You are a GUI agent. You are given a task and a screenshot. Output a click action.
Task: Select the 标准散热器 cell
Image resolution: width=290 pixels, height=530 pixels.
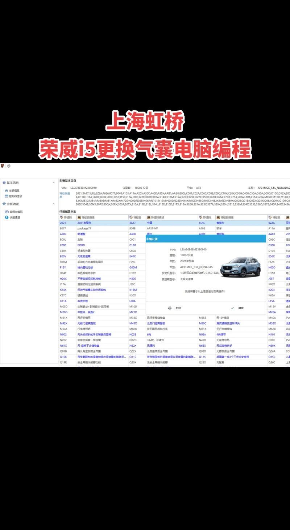tap(102, 250)
